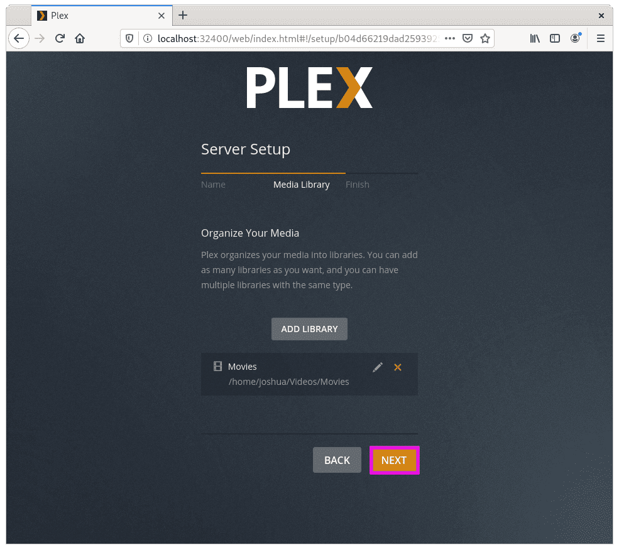619x550 pixels.
Task: Bookmark this page with star icon
Action: click(x=485, y=38)
